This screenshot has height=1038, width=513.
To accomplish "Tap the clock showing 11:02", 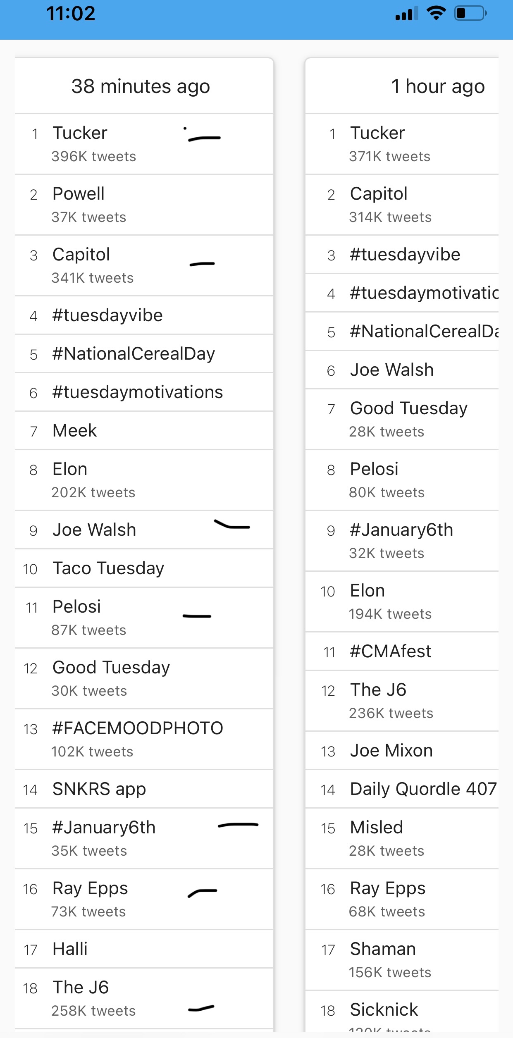I will (71, 14).
